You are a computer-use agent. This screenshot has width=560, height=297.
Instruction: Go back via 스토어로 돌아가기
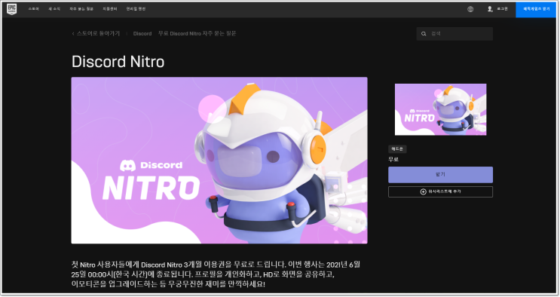tap(96, 34)
